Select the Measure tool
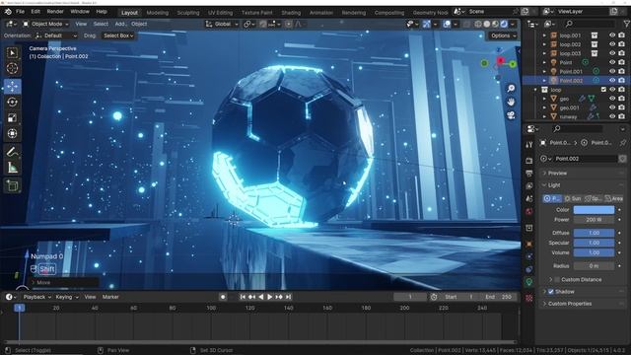Image resolution: width=631 pixels, height=355 pixels. pyautogui.click(x=12, y=168)
